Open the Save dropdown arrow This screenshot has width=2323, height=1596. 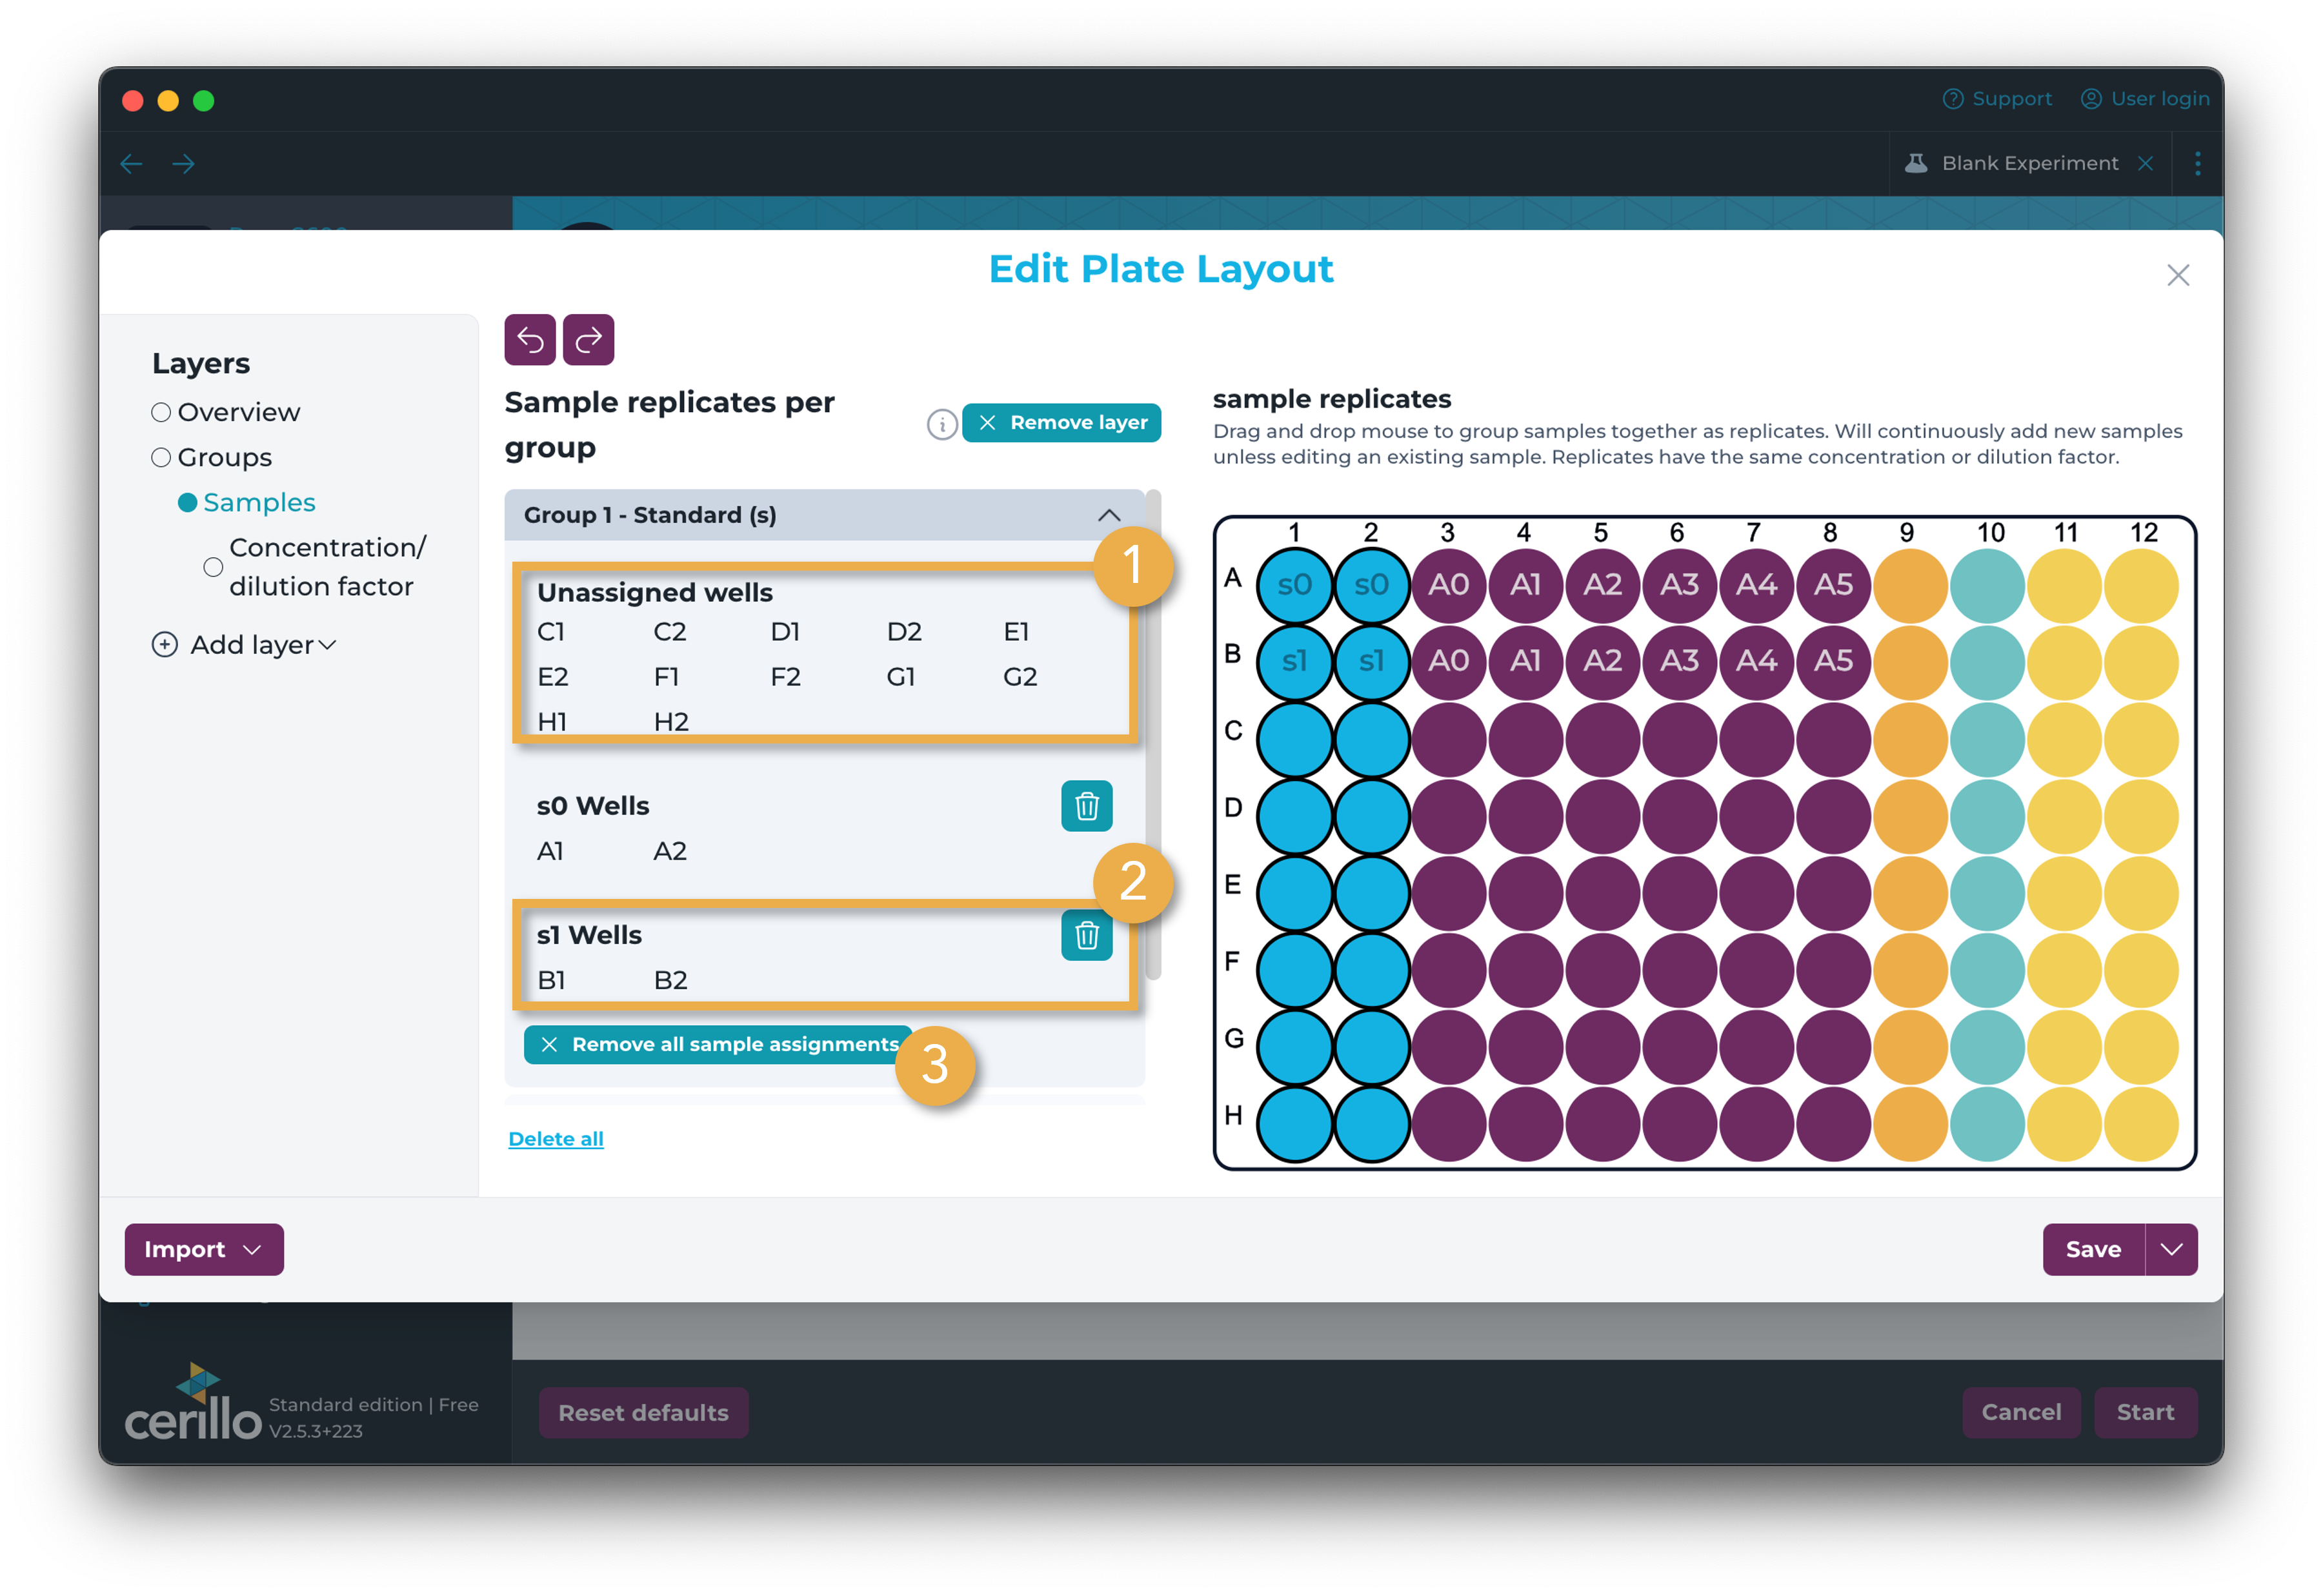point(2171,1249)
